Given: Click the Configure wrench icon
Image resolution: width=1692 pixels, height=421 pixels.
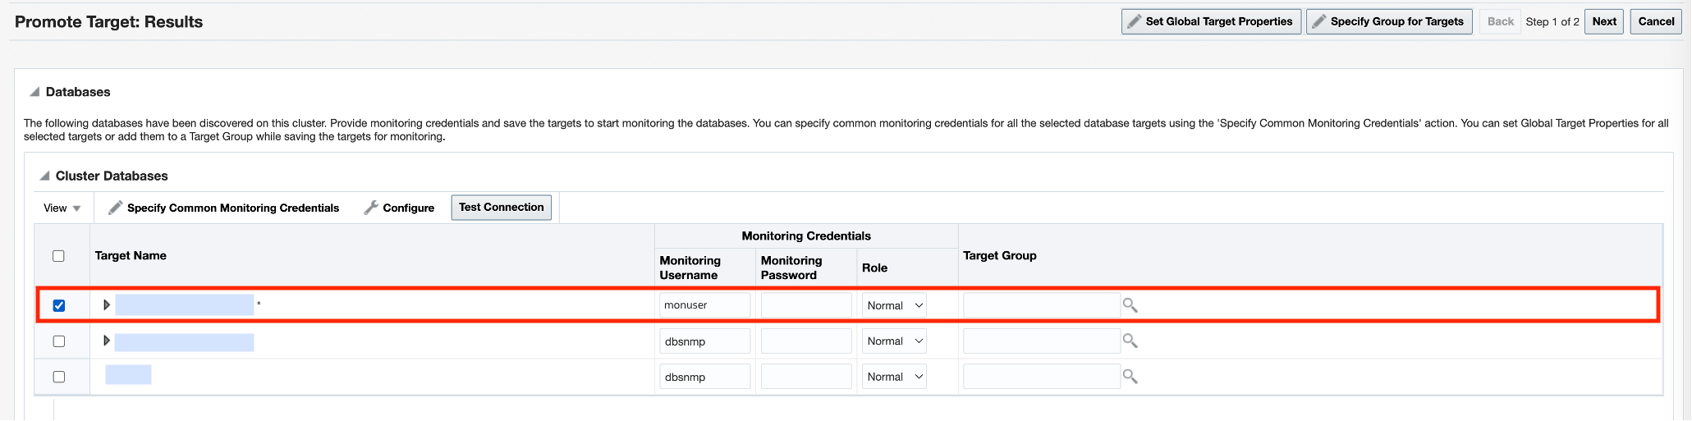Looking at the screenshot, I should pyautogui.click(x=371, y=208).
